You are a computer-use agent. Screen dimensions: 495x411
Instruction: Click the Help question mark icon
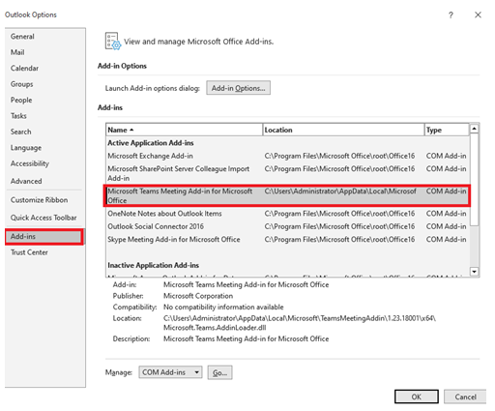[x=451, y=15]
